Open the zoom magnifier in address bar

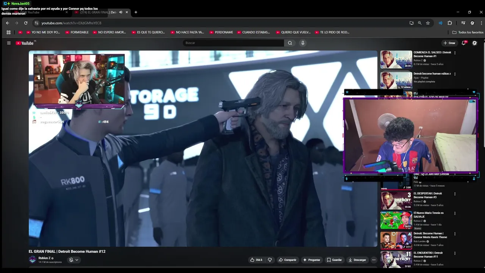[x=419, y=23]
